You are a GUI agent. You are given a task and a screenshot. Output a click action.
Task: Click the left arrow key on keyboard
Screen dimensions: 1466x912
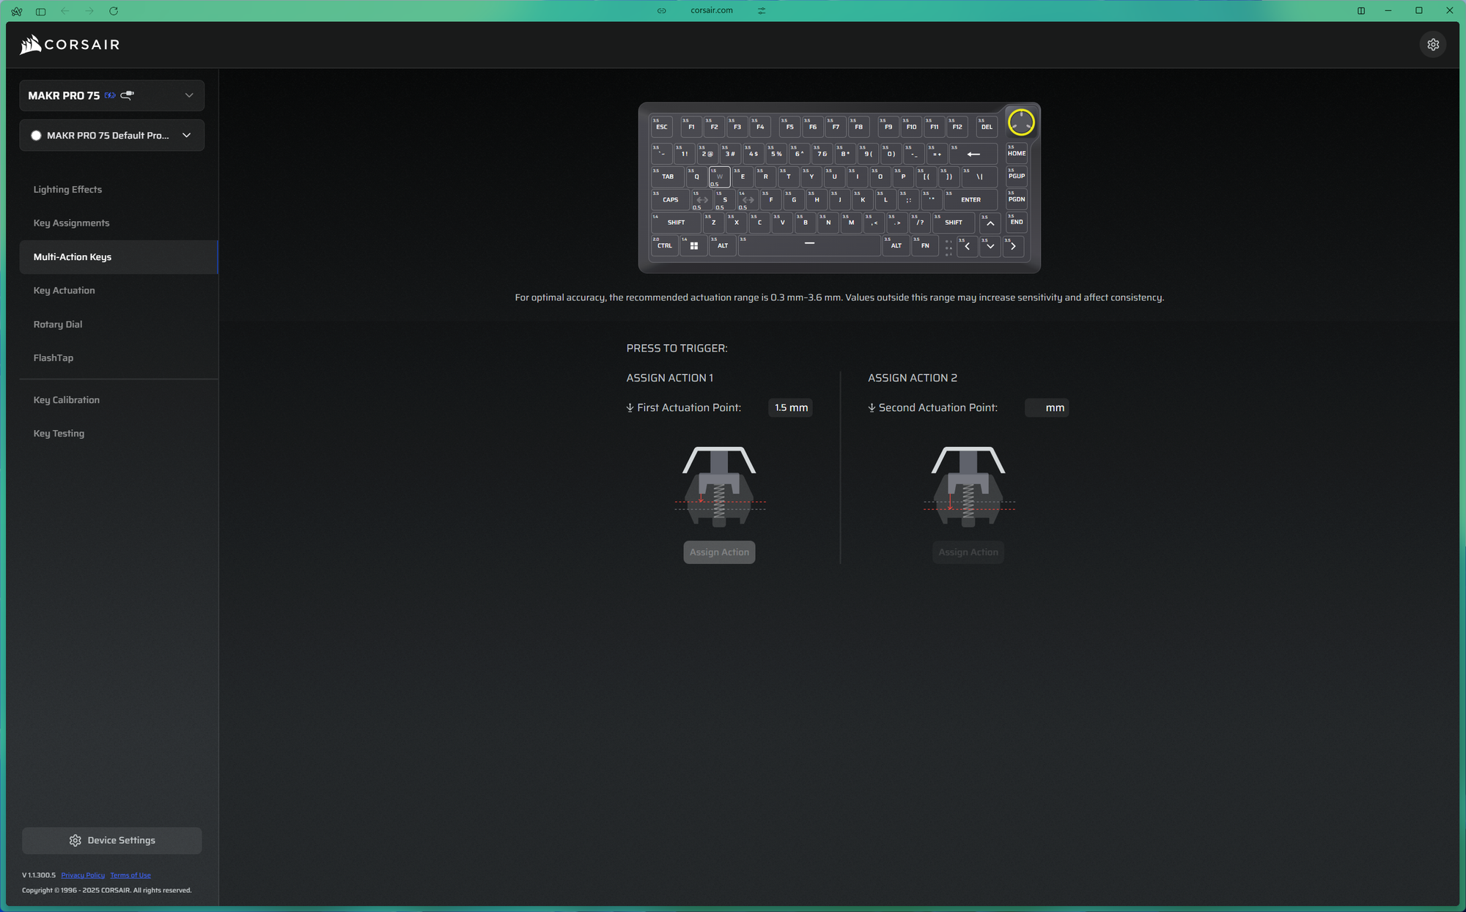tap(967, 246)
